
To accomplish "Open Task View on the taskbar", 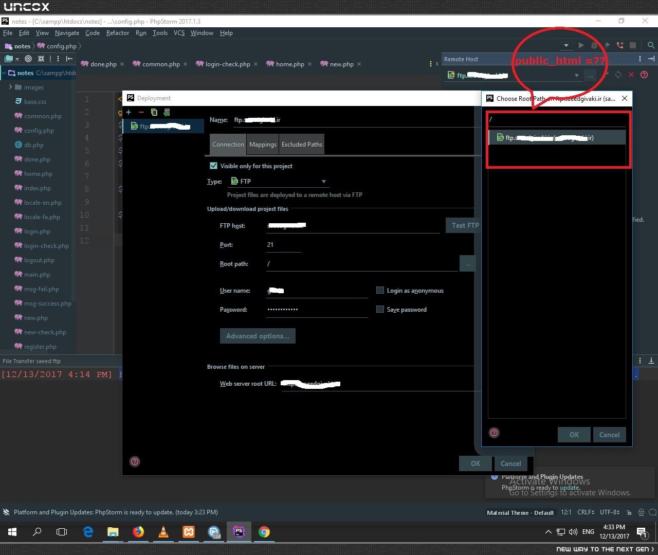I will [x=62, y=531].
